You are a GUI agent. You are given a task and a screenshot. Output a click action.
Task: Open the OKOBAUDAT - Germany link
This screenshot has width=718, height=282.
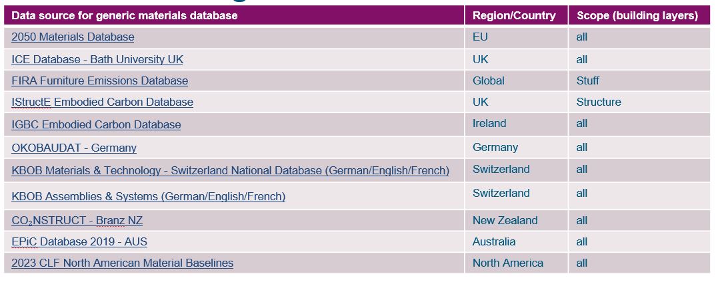pyautogui.click(x=74, y=148)
